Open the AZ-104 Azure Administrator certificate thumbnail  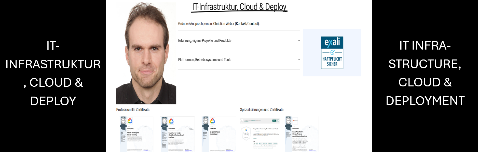[x=302, y=134]
